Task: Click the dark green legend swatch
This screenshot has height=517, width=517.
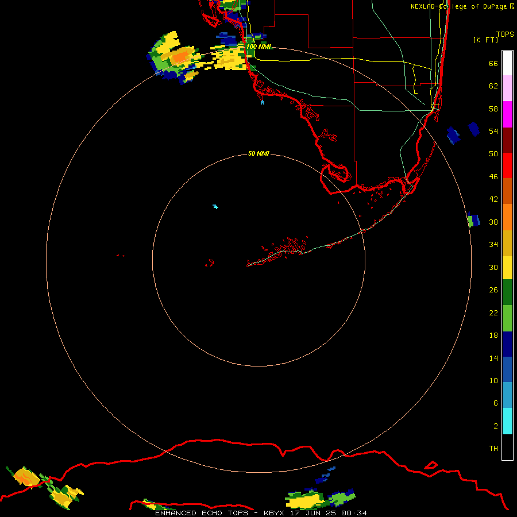Action: [x=507, y=292]
